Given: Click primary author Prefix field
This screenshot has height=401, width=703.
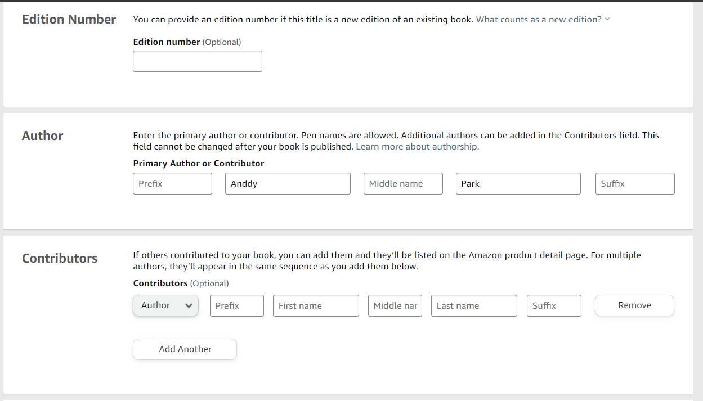Looking at the screenshot, I should click(x=172, y=184).
